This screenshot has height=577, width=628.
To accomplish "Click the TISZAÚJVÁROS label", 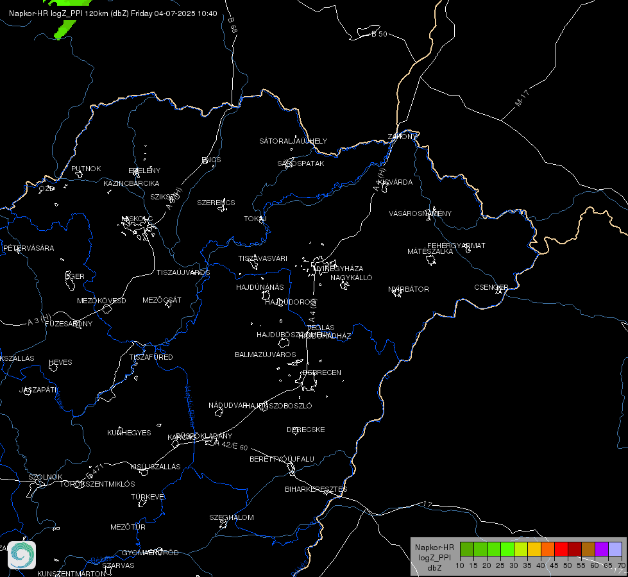I will click(183, 272).
